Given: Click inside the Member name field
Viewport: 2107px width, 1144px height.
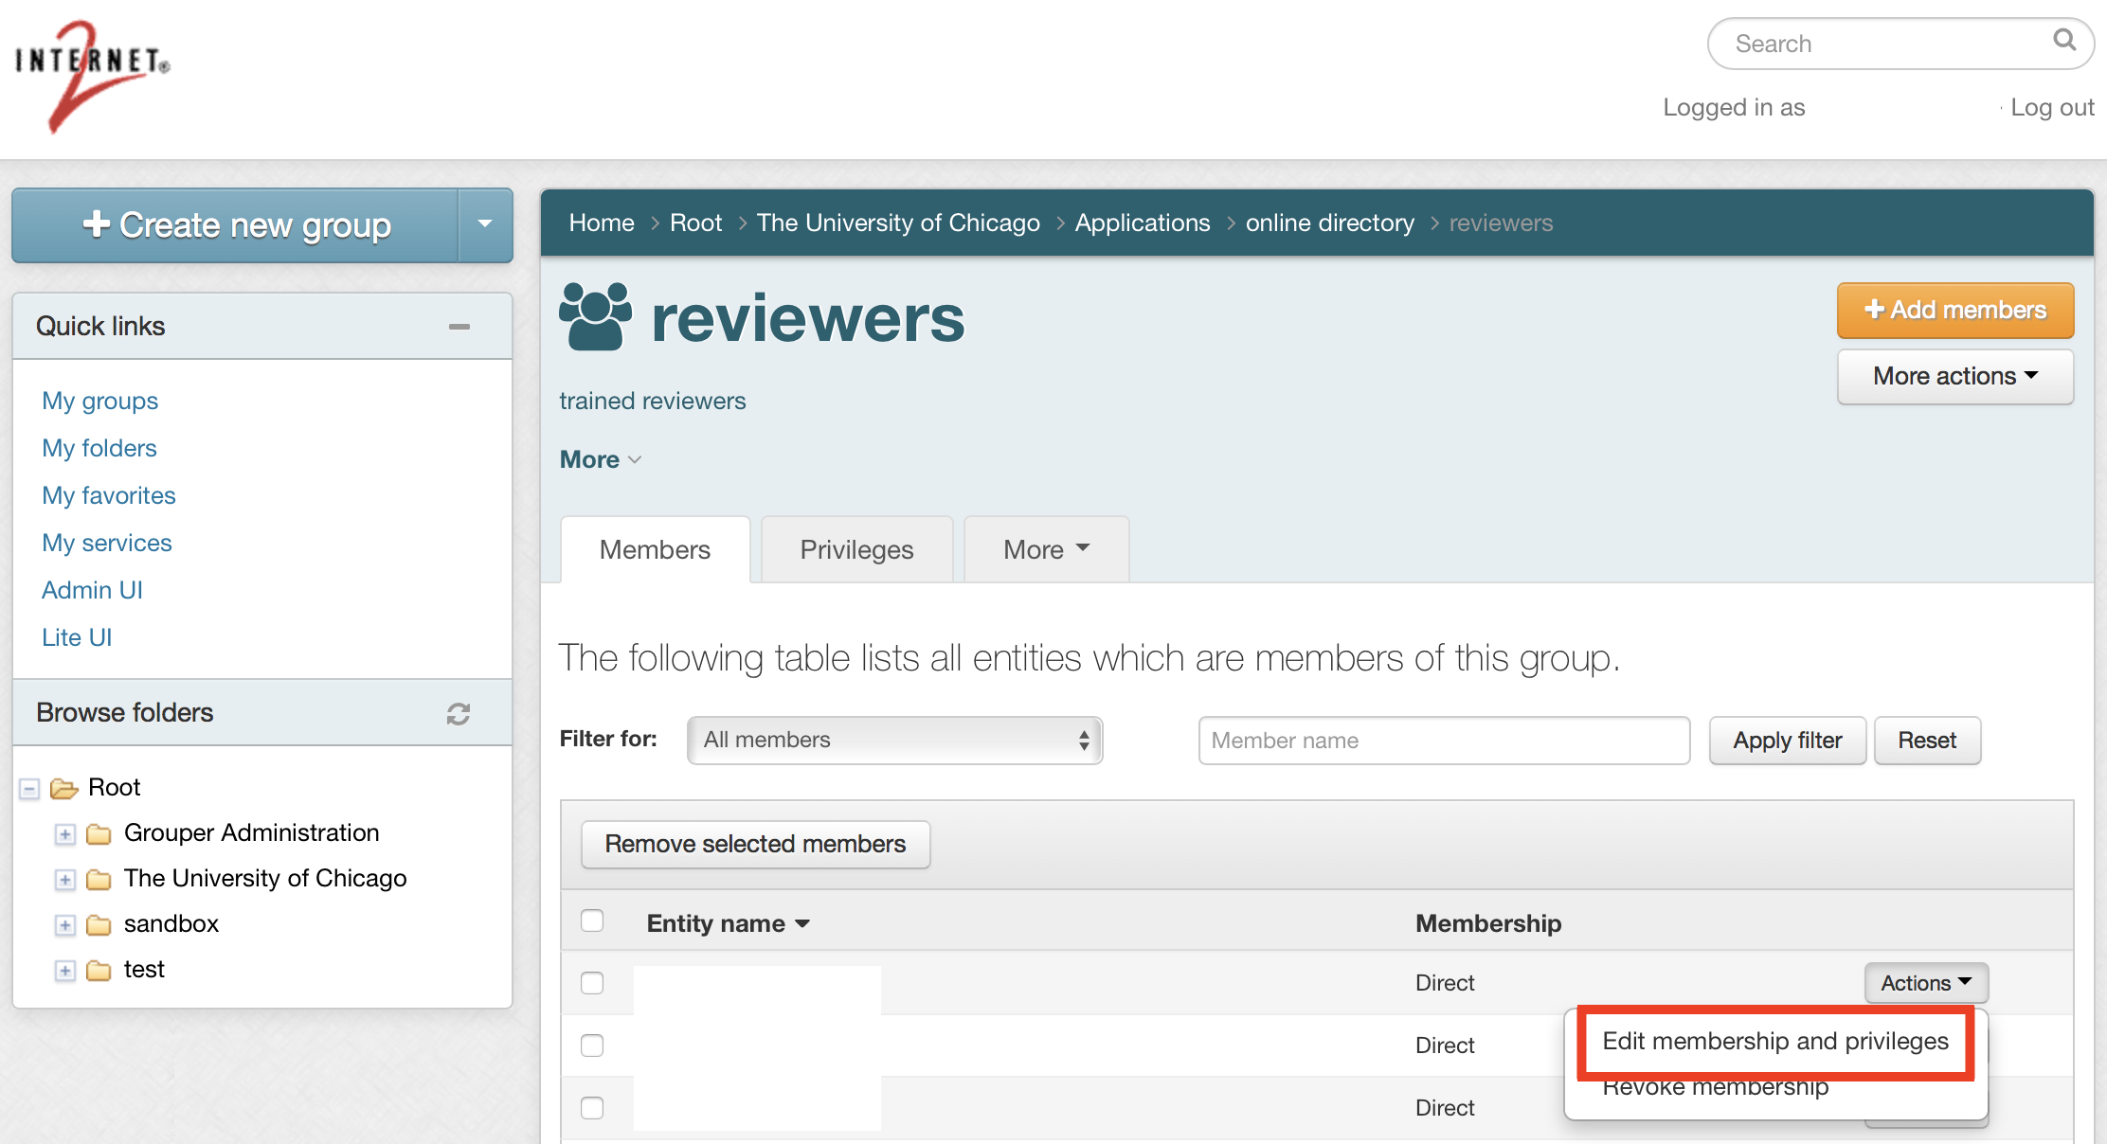Looking at the screenshot, I should click(1443, 740).
